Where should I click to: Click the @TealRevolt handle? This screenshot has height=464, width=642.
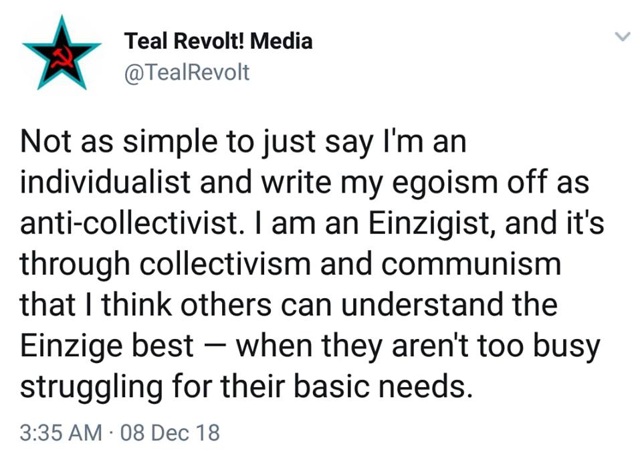(187, 72)
